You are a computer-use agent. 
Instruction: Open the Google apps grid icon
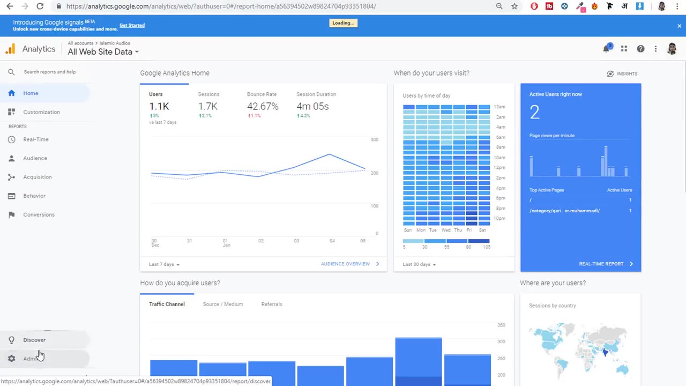pyautogui.click(x=624, y=49)
